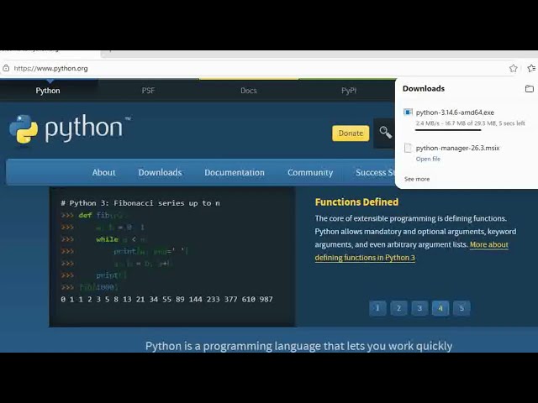This screenshot has width=538, height=403.
Task: Select the Python top tab
Action: click(x=48, y=91)
